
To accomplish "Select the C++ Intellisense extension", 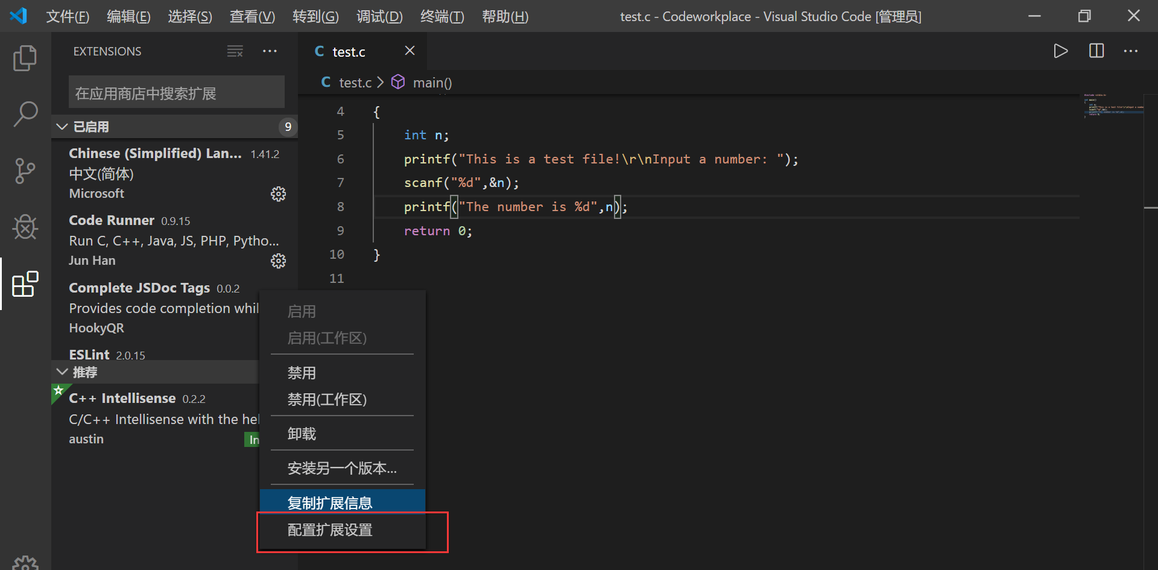I will [x=156, y=419].
